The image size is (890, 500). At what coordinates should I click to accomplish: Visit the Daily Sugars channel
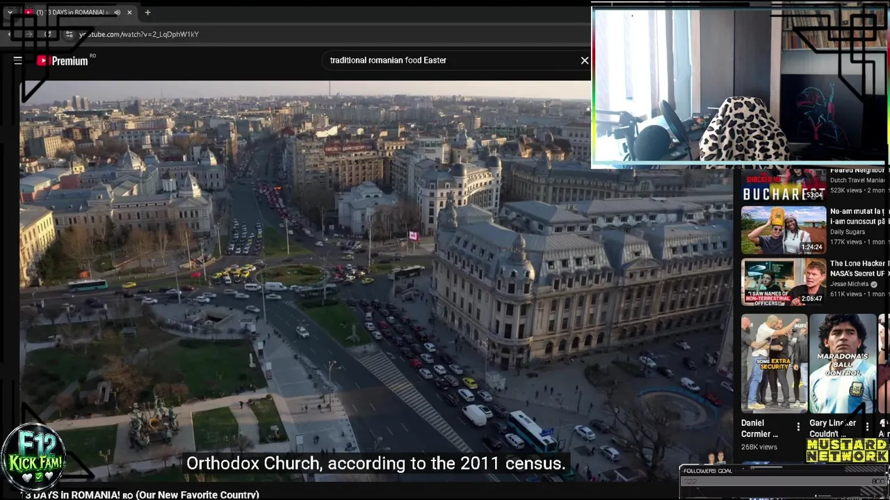pos(847,232)
